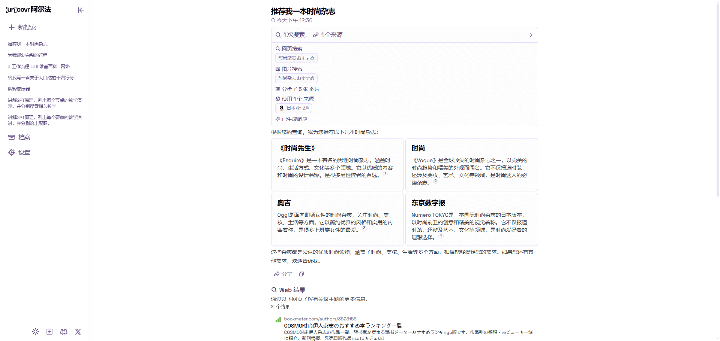Open 设置 settings in sidebar
The image size is (720, 341).
tap(24, 152)
